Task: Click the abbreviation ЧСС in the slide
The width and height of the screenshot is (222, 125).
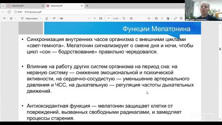Action: (61, 85)
